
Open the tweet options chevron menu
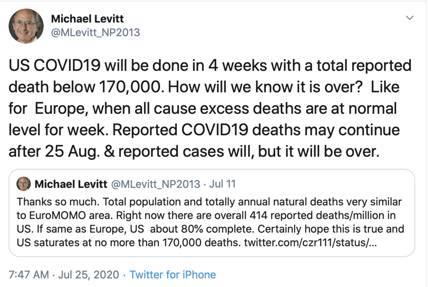click(410, 18)
